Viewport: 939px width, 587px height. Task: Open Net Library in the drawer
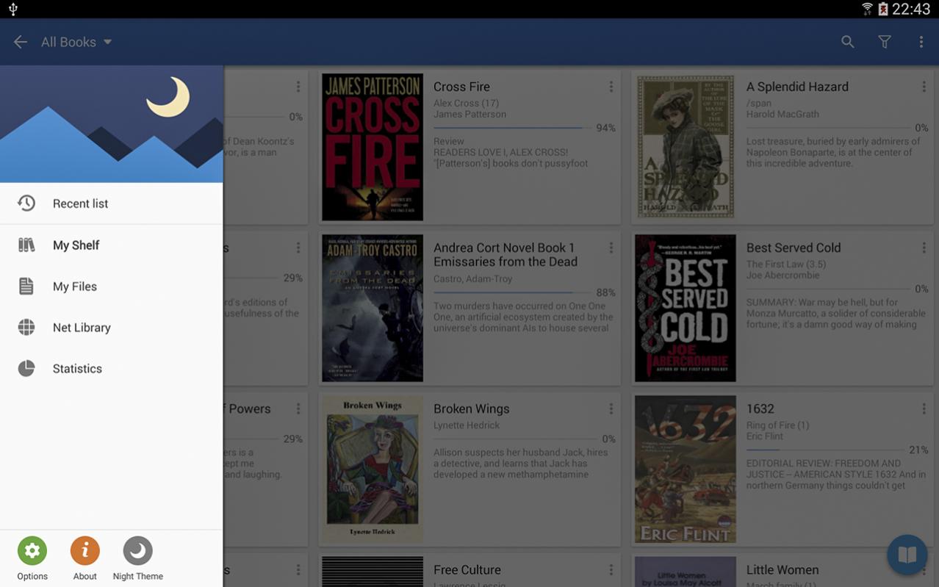coord(112,328)
